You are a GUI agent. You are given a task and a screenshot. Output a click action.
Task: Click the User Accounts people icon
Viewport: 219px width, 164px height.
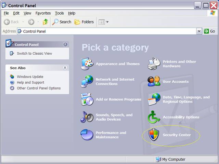click(x=154, y=81)
